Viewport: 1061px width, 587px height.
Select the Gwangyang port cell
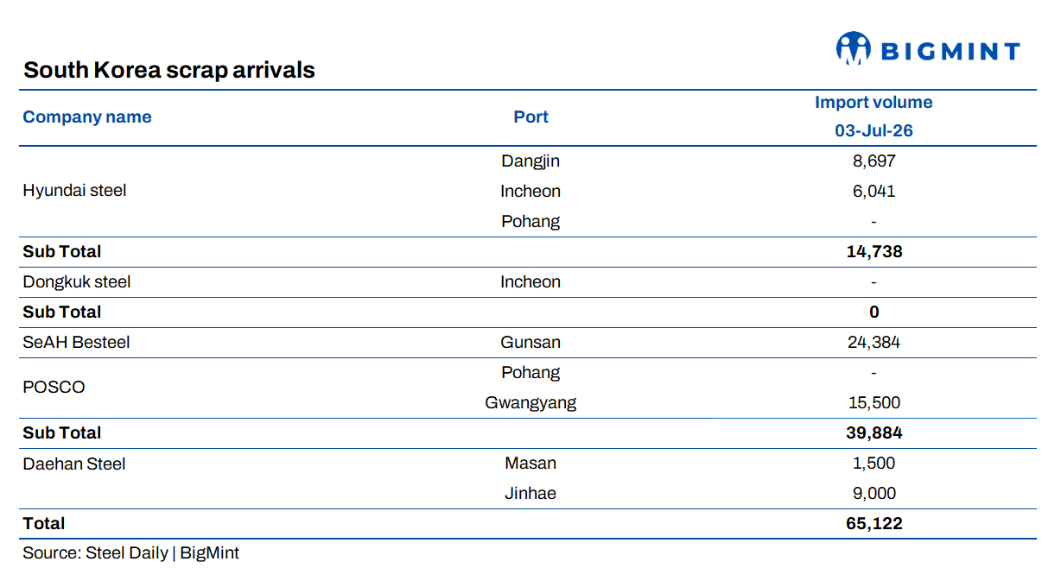click(530, 403)
